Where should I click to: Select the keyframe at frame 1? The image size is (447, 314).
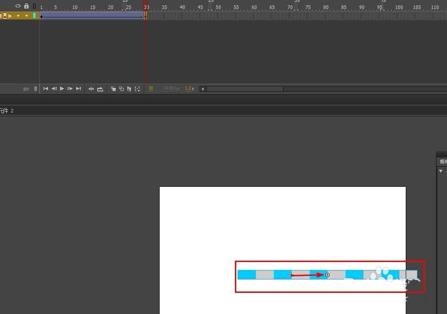coord(42,17)
